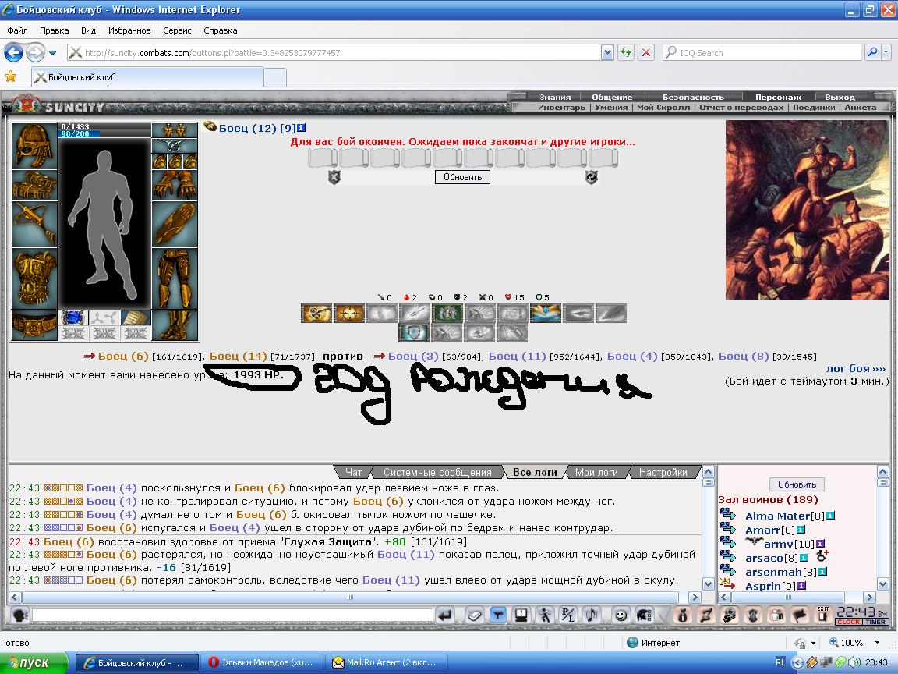898x674 pixels.
Task: Open the Сервис menu
Action: point(177,30)
